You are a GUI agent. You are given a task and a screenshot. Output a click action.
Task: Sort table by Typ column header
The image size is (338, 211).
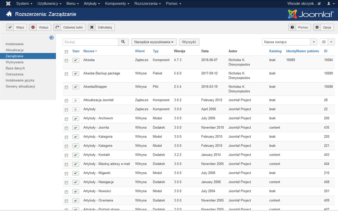[156, 51]
